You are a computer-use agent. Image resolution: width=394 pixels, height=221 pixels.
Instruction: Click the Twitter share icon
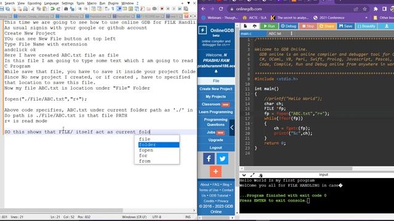pos(222,158)
